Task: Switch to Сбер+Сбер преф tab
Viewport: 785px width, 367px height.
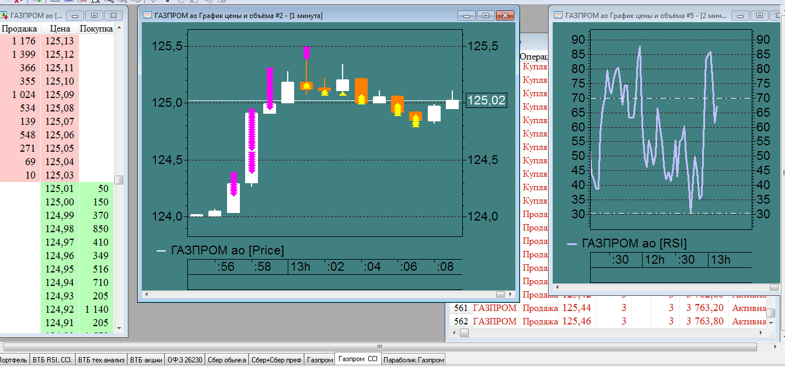Action: 277,359
